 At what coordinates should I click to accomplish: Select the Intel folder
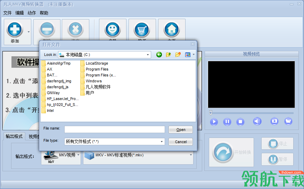click(48, 111)
